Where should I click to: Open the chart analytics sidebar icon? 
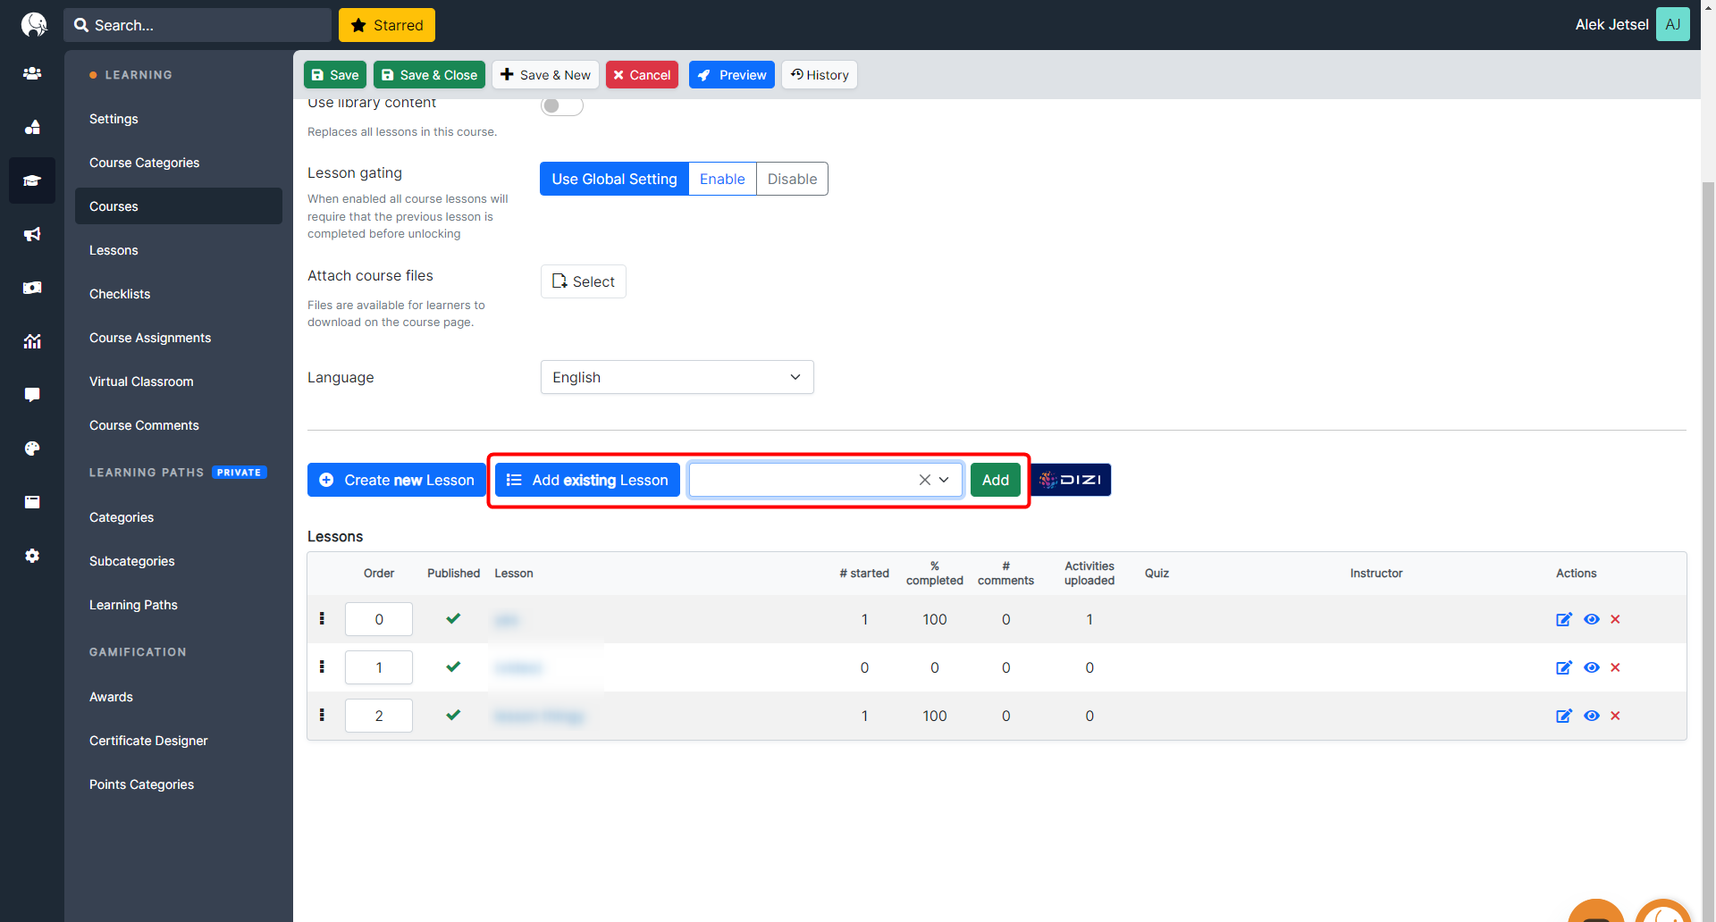(32, 341)
